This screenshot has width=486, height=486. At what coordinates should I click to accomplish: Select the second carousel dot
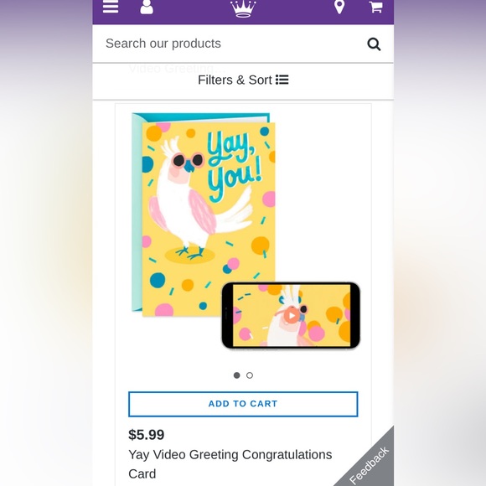[x=250, y=375]
